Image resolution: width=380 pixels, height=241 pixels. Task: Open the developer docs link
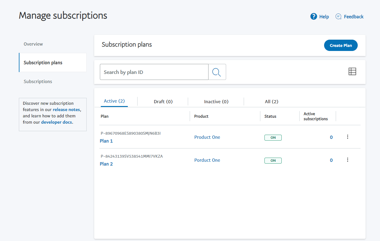pos(57,122)
